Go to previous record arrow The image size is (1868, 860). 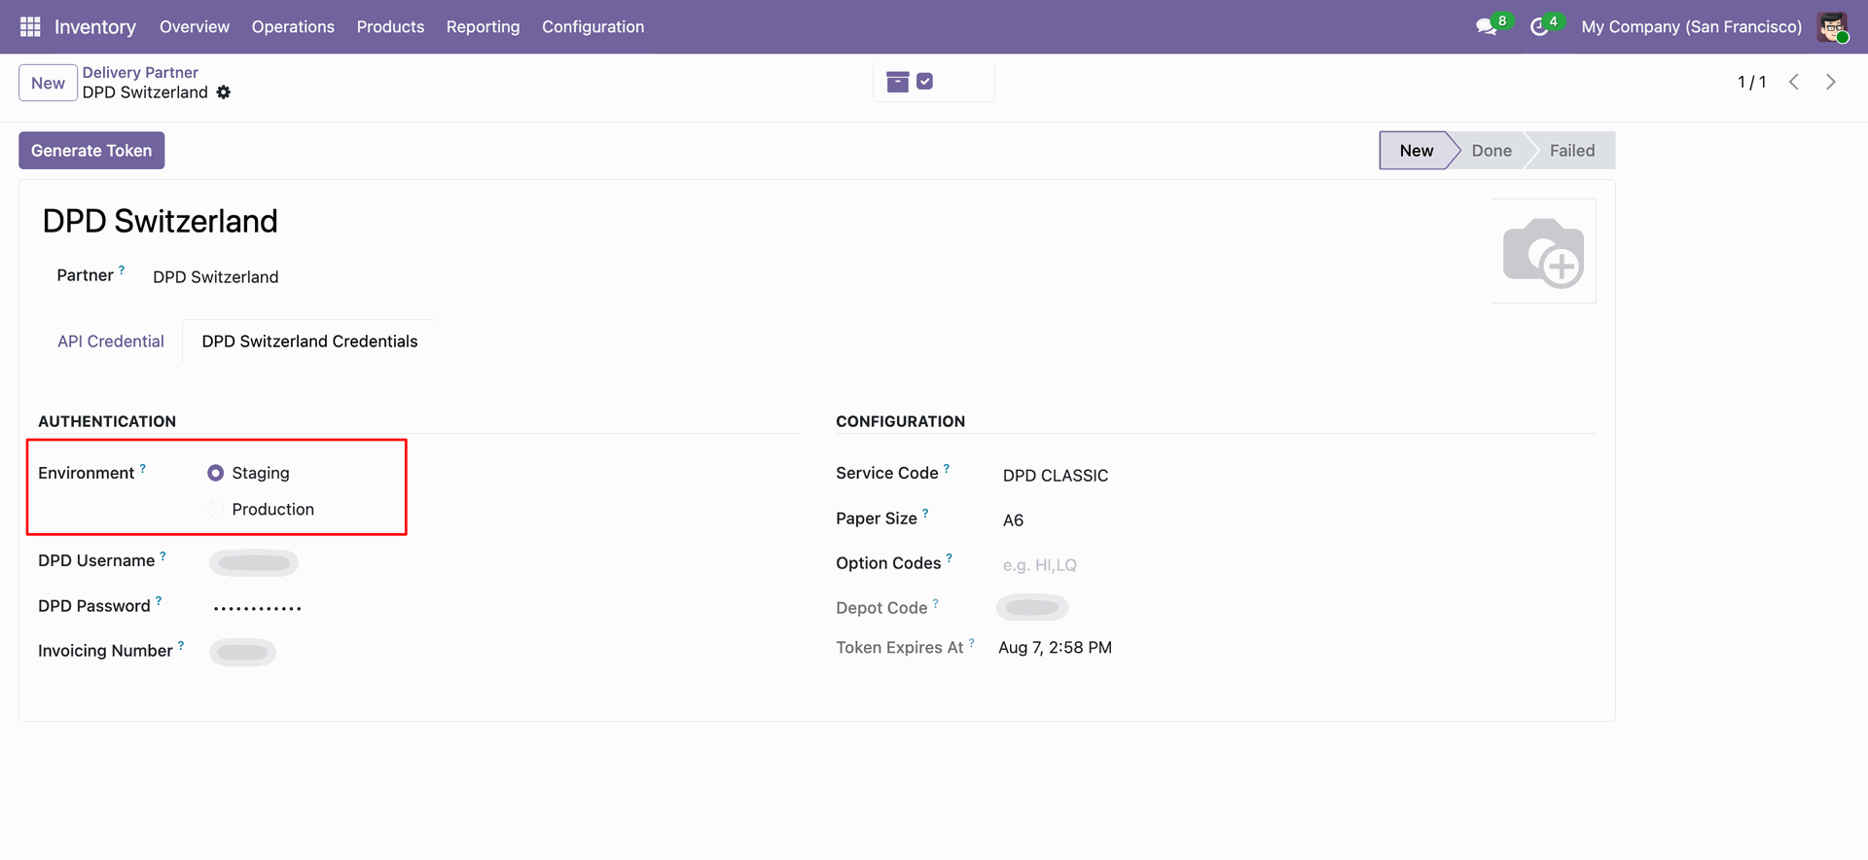coord(1794,82)
